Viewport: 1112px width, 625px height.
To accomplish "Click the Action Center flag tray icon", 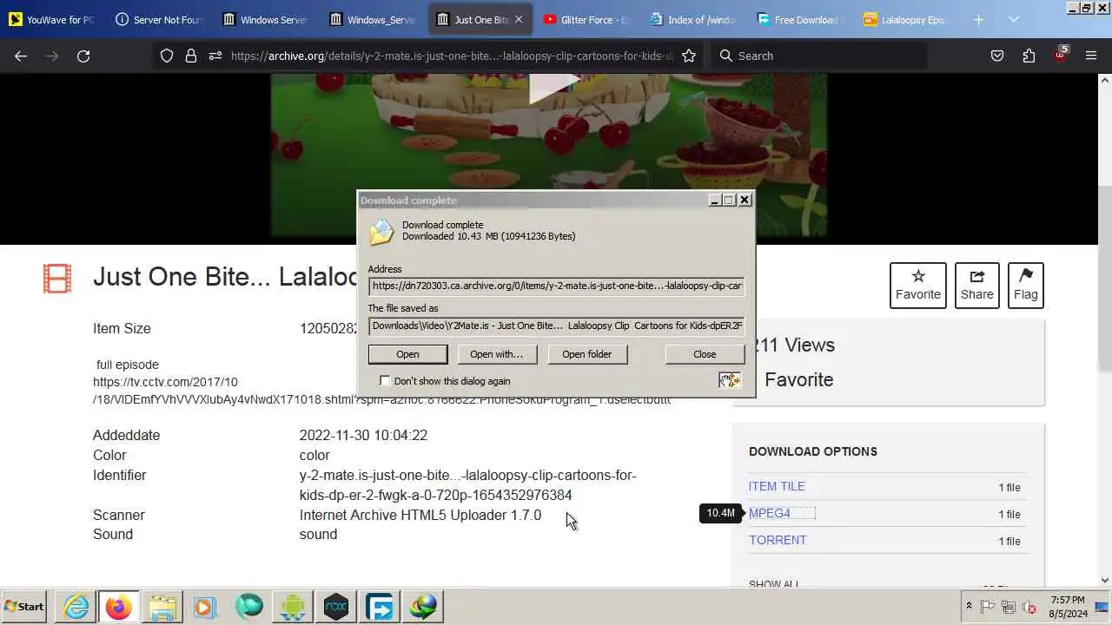I will (989, 607).
